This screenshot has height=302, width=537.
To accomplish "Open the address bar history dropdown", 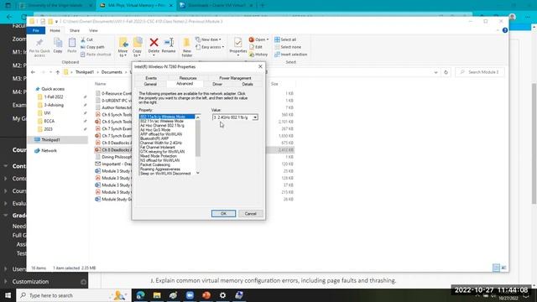I will [435, 72].
